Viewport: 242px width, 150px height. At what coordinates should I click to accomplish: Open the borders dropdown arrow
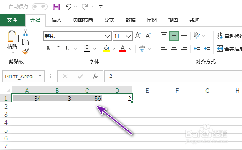(95, 49)
